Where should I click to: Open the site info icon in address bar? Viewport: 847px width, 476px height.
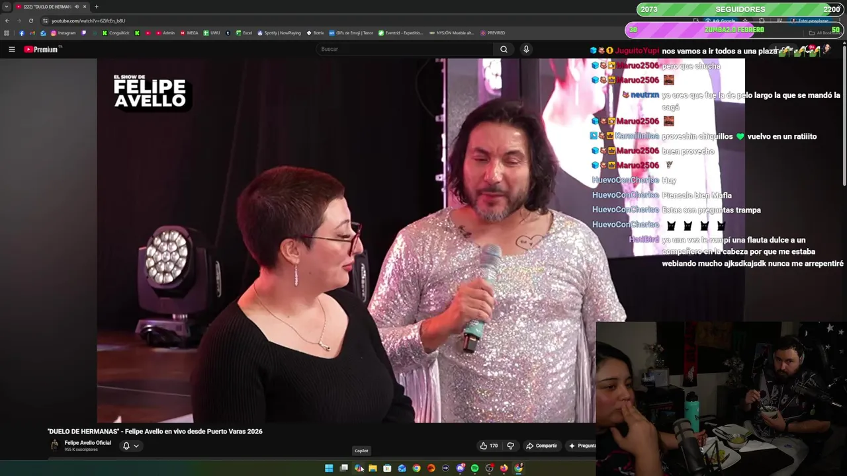pos(46,20)
